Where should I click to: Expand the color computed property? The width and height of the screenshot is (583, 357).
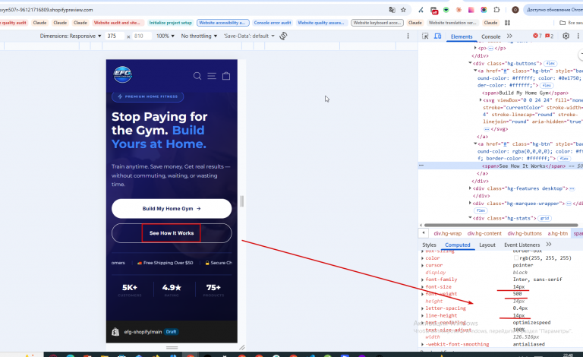pos(422,258)
